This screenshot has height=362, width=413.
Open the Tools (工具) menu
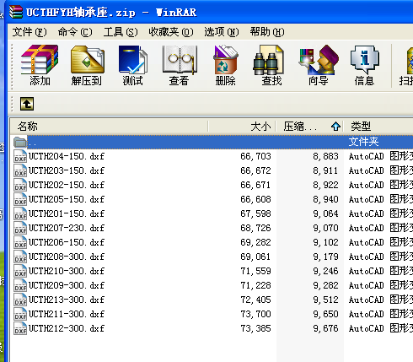(121, 32)
